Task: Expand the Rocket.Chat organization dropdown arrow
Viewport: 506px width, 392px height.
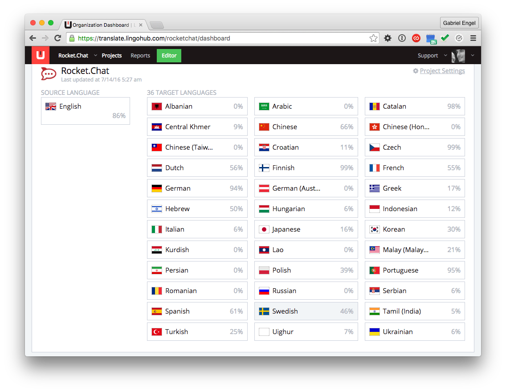Action: click(95, 55)
